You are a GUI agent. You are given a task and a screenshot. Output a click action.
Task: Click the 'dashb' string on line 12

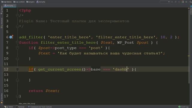[121, 69]
